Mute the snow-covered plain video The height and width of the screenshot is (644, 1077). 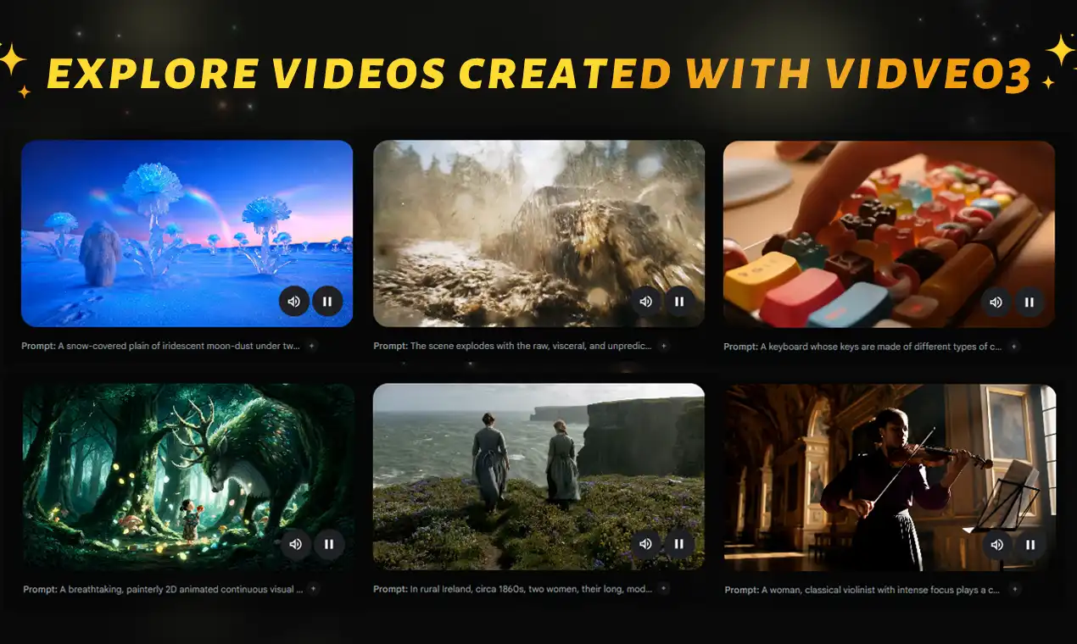[295, 301]
